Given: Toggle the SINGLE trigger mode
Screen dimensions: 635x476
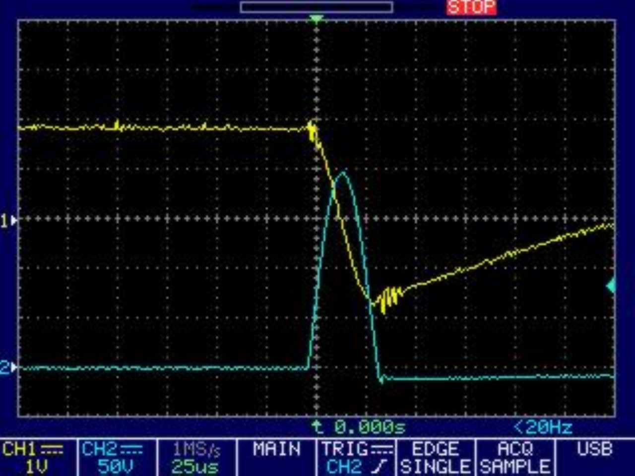Looking at the screenshot, I should tap(435, 467).
